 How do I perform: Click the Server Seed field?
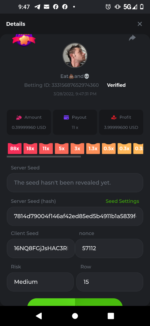click(75, 183)
